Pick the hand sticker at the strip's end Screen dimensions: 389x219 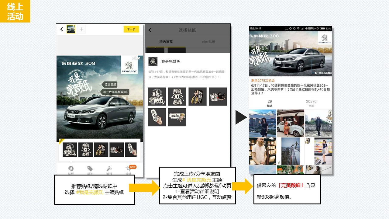point(131,150)
